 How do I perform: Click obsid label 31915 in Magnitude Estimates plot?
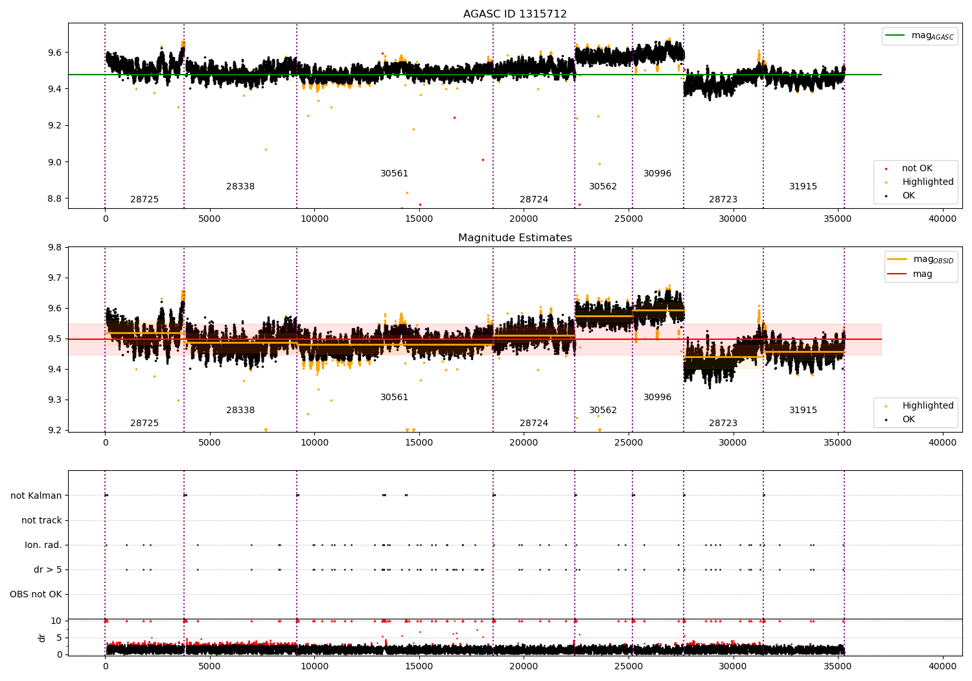click(804, 410)
